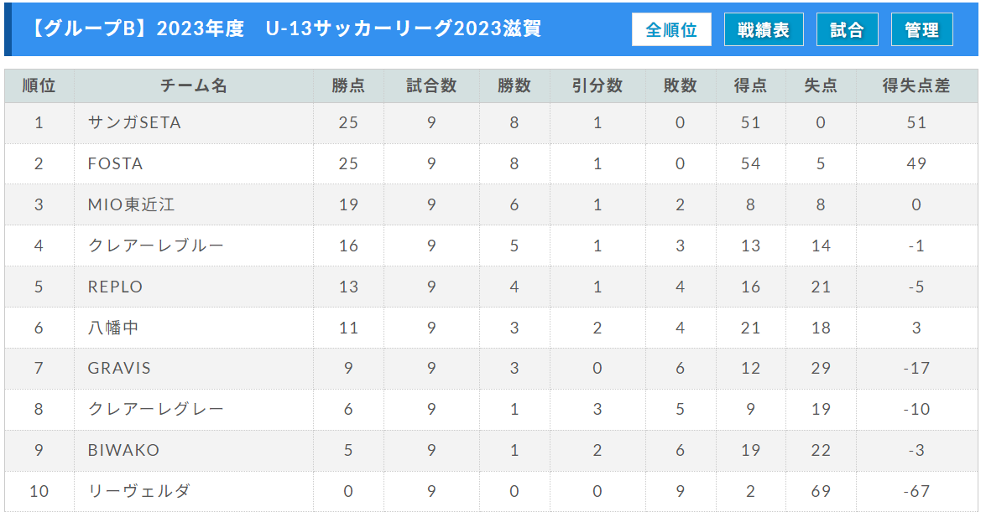Screen dimensions: 986x517
Task: Select the BIWAKO team name
Action: point(123,451)
